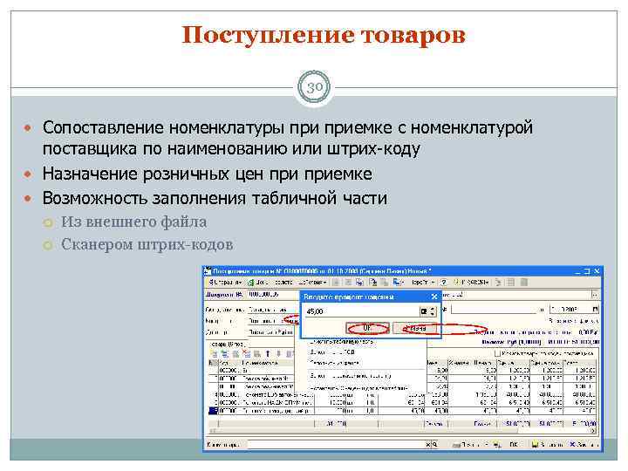This screenshot has width=628, height=471.
Task: Click the clear X button beside the comment field
Action: [427, 445]
